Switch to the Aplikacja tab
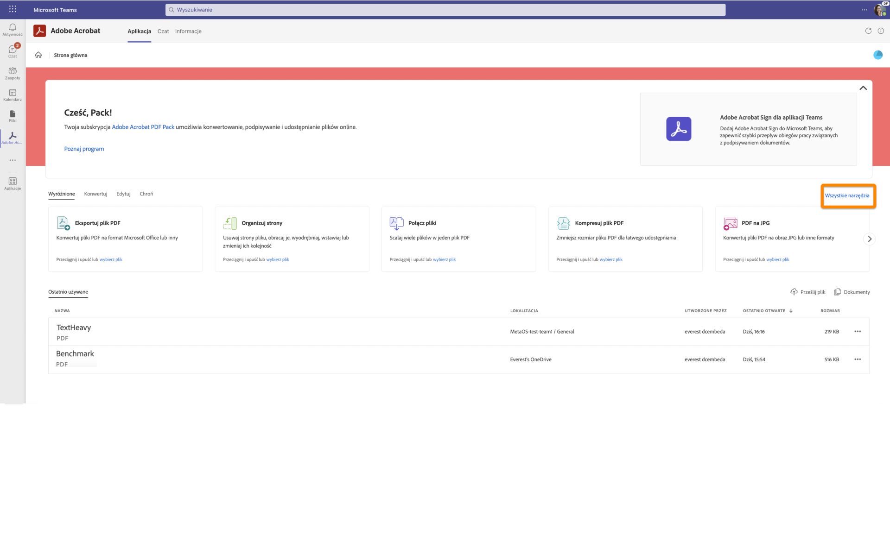 coord(139,31)
